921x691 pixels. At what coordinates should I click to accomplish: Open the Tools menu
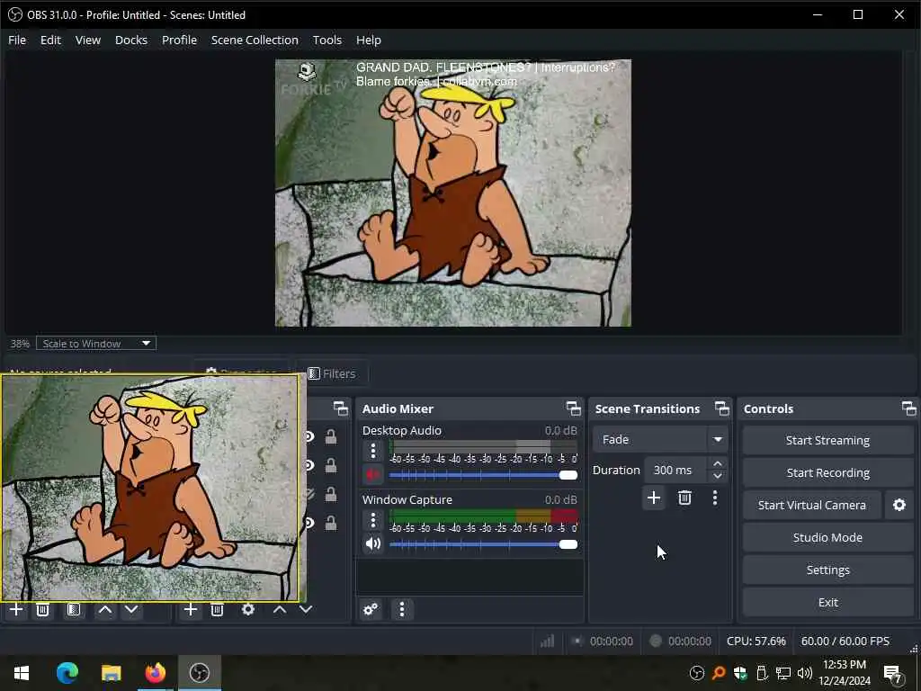pos(326,40)
